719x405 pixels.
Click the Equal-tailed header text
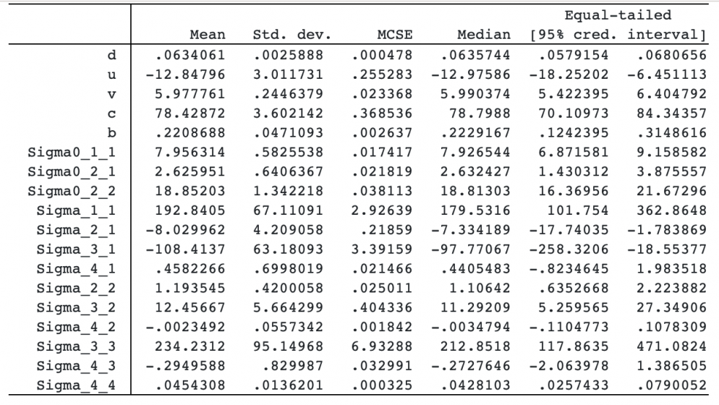click(x=618, y=15)
